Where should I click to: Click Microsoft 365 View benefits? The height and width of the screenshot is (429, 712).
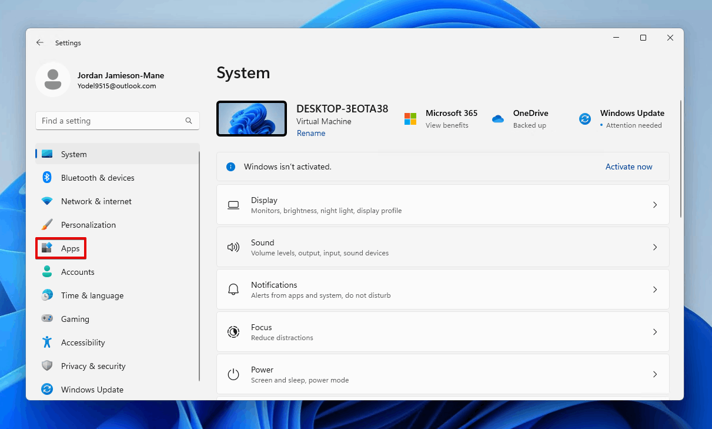(447, 125)
